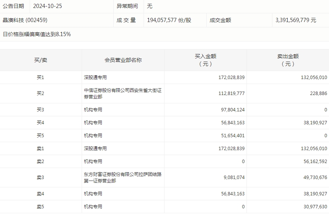Click 深股通专用 in the 卖1 row
The image size is (329, 214).
[95, 149]
